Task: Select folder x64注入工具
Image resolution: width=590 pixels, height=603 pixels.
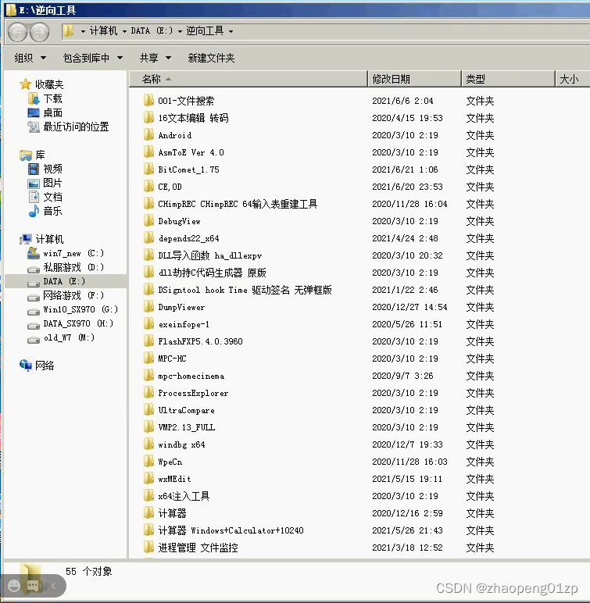Action: [184, 496]
